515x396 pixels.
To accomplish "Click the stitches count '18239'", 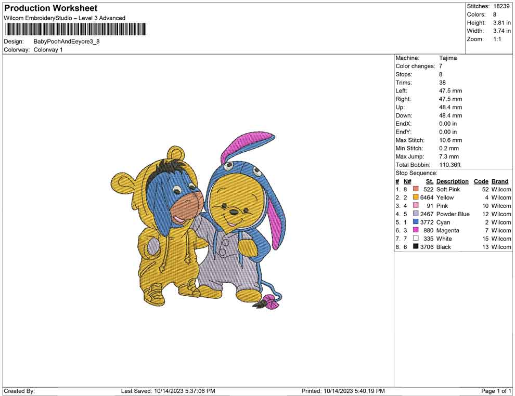I will click(501, 6).
